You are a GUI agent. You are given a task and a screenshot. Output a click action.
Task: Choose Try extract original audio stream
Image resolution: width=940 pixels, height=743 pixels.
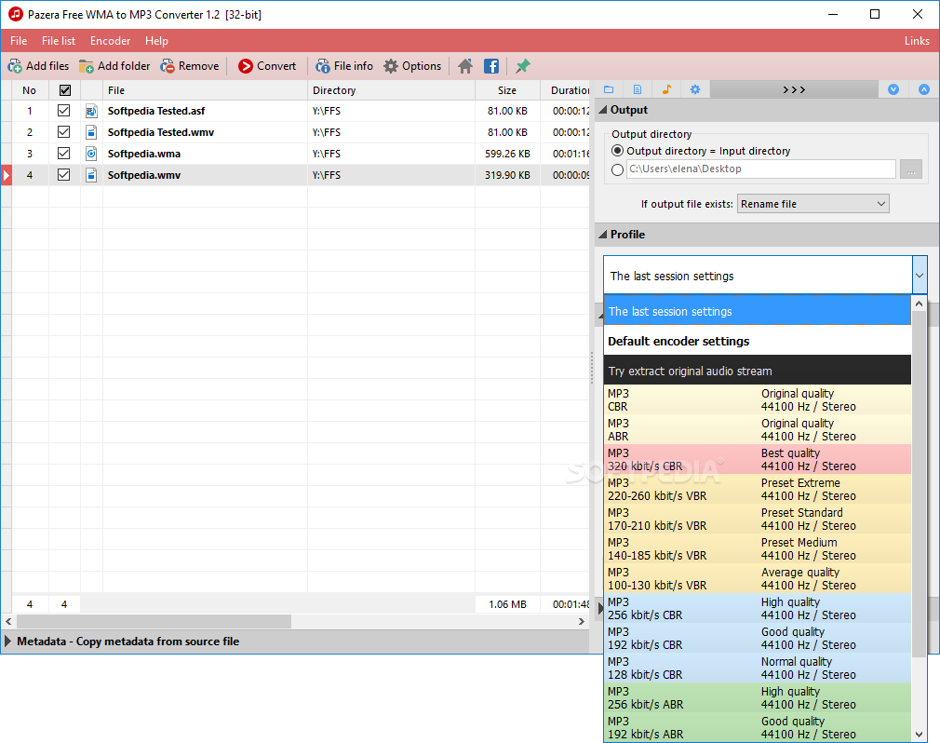[x=758, y=371]
